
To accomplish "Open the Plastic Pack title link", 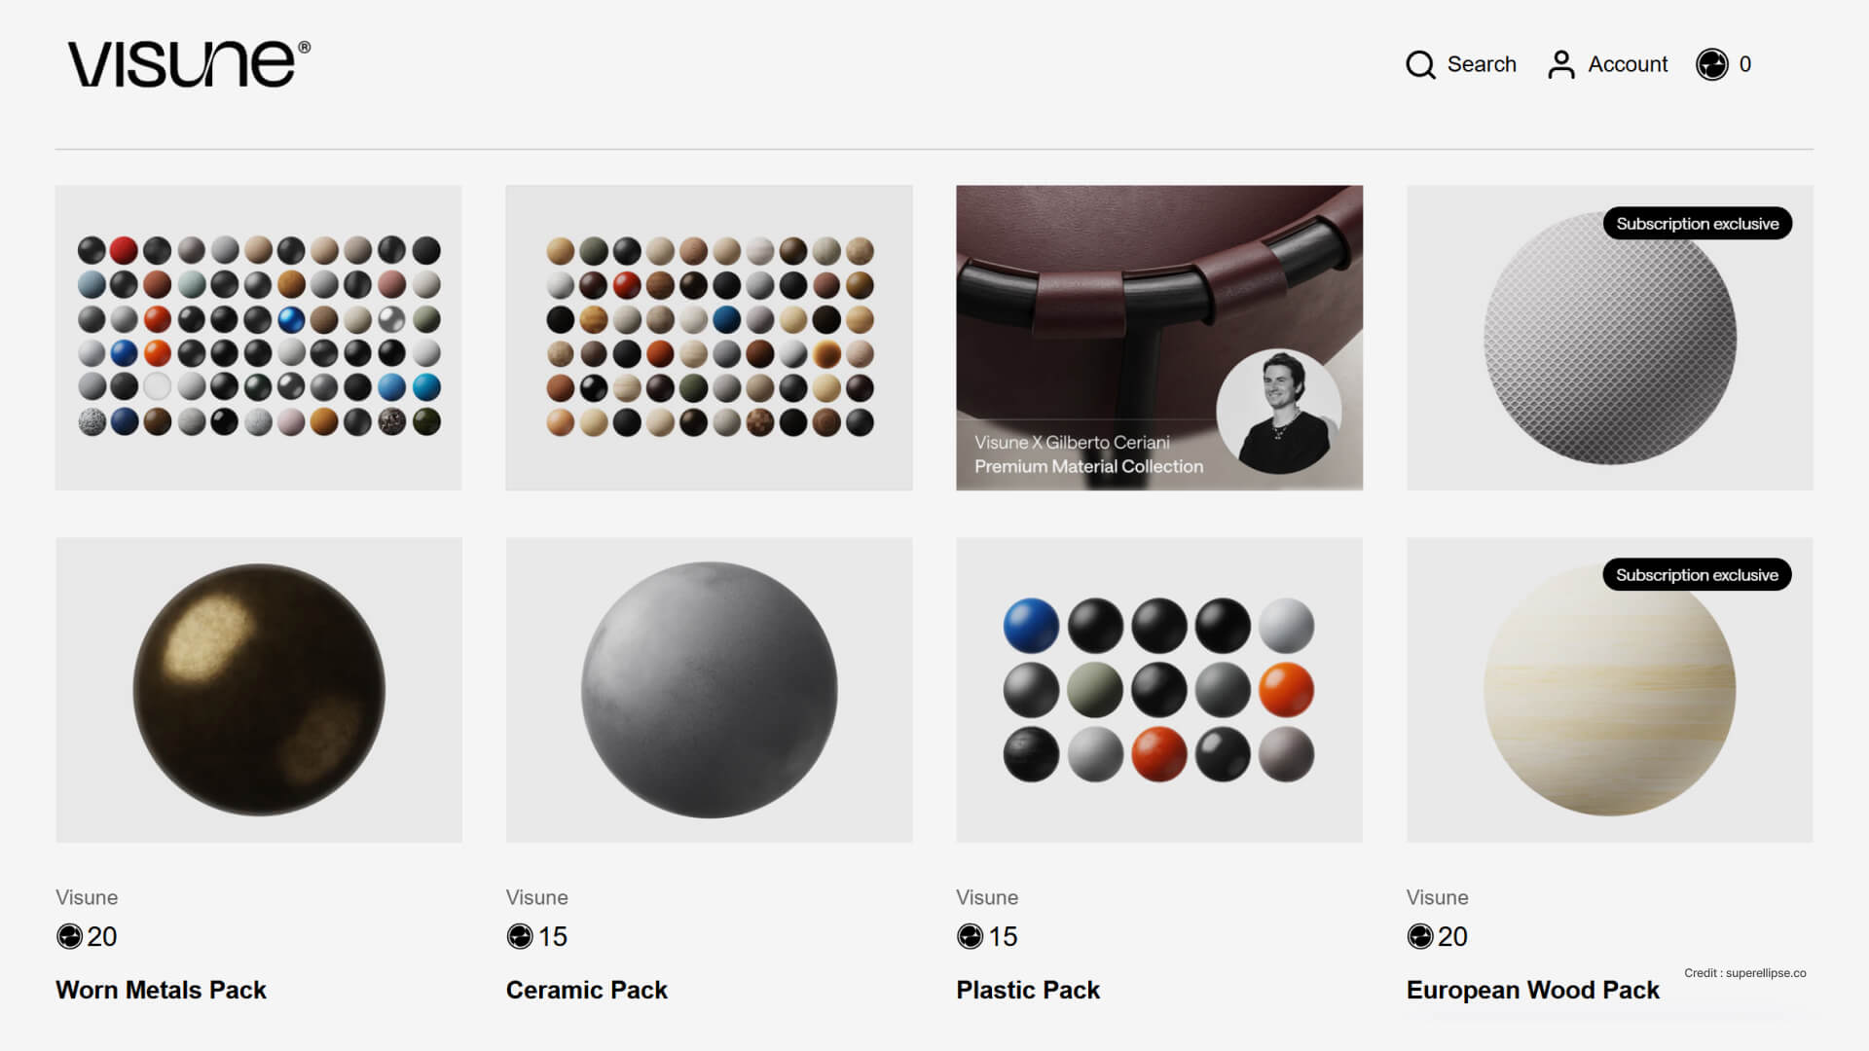I will click(1028, 990).
